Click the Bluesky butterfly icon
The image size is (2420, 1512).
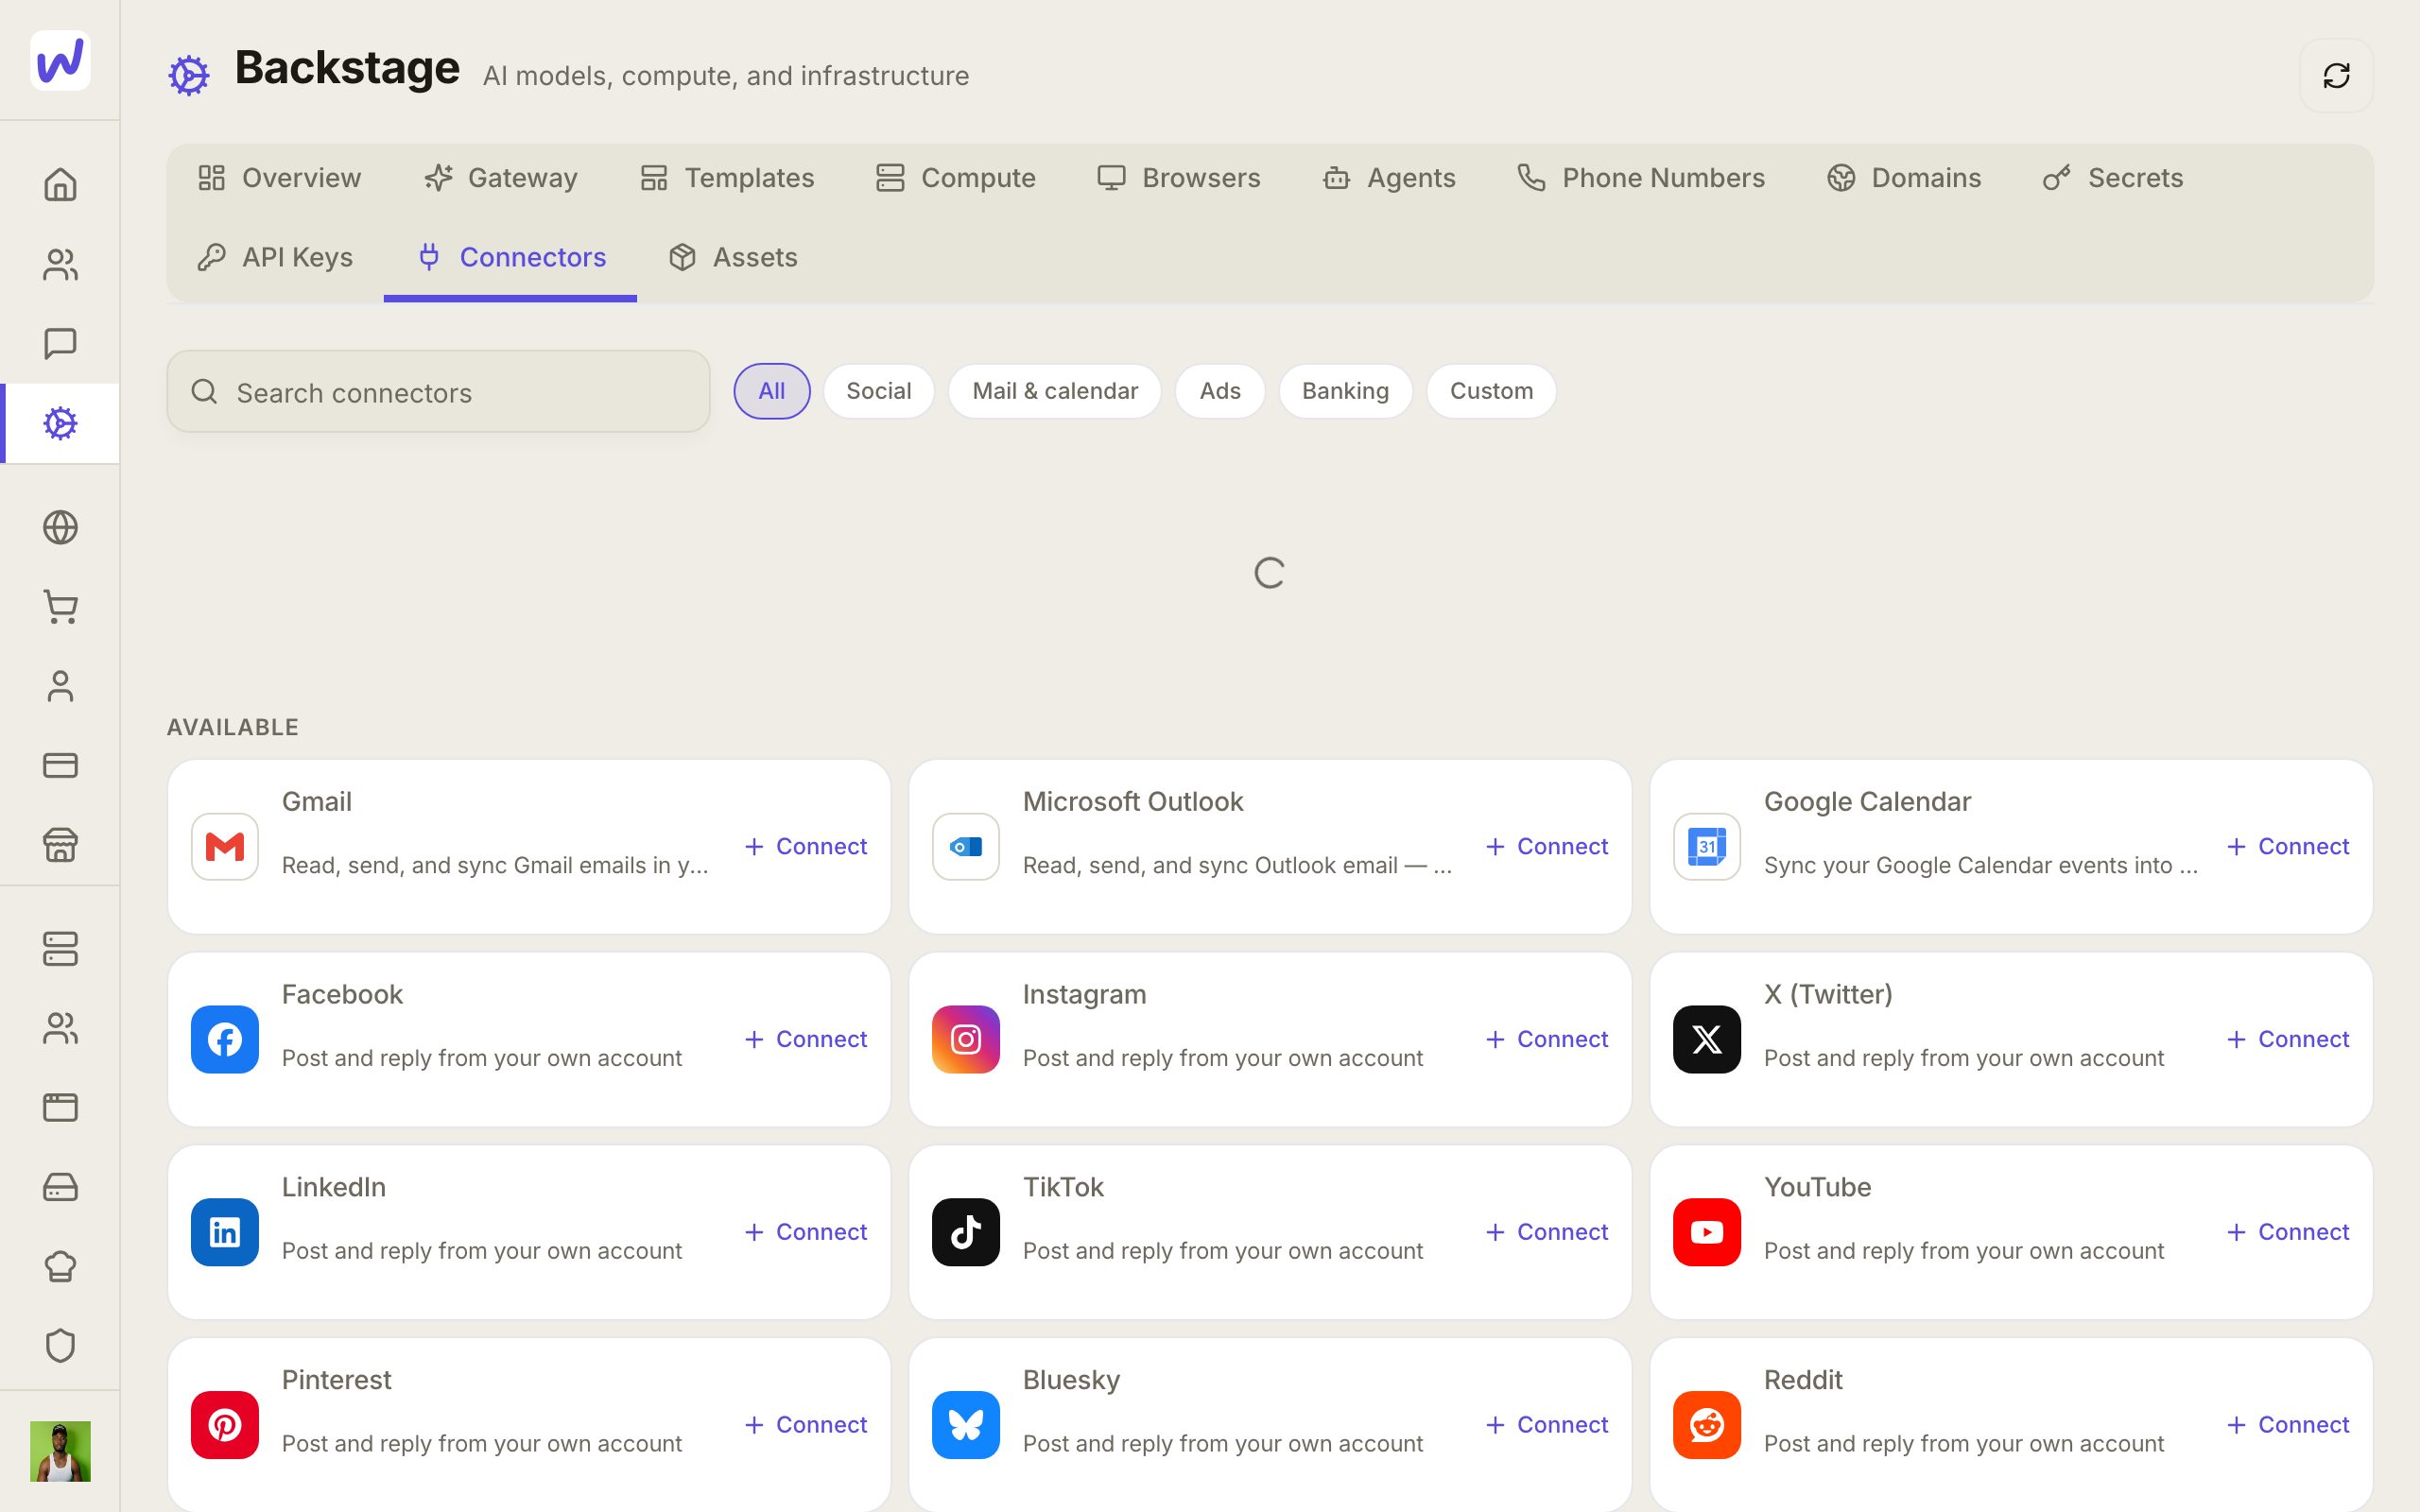966,1425
